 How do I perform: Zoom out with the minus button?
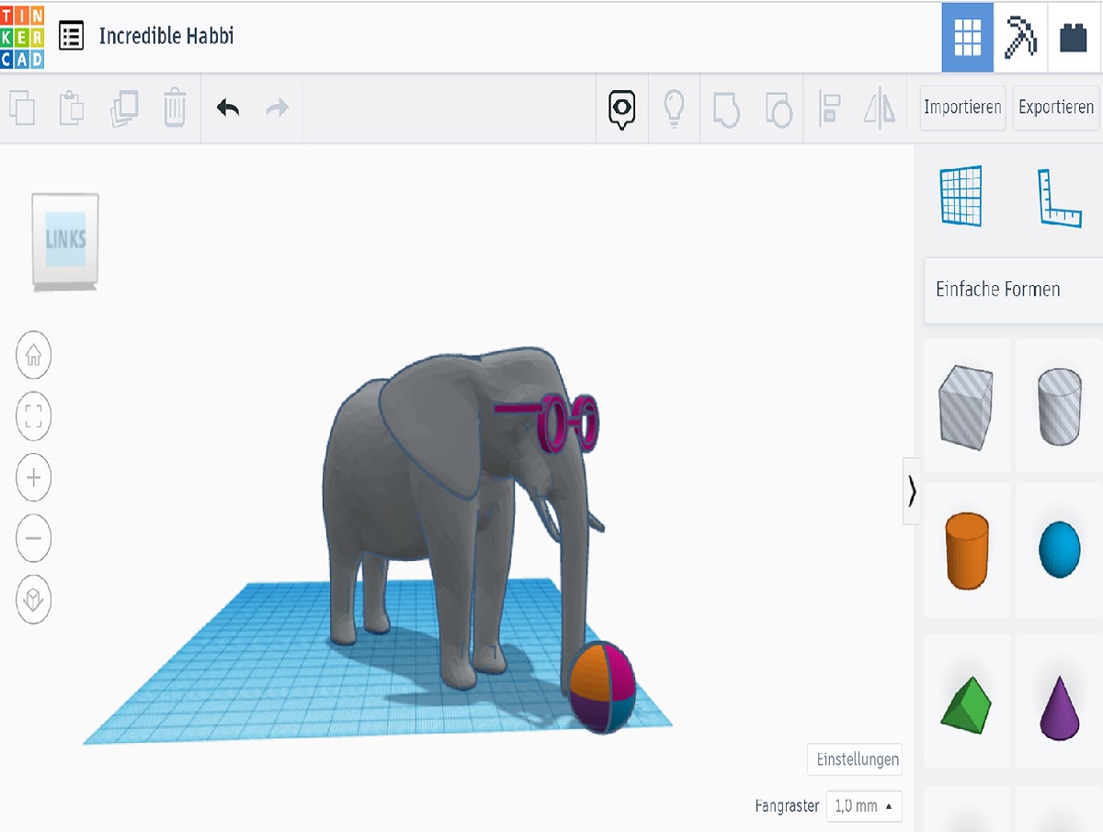(x=34, y=540)
